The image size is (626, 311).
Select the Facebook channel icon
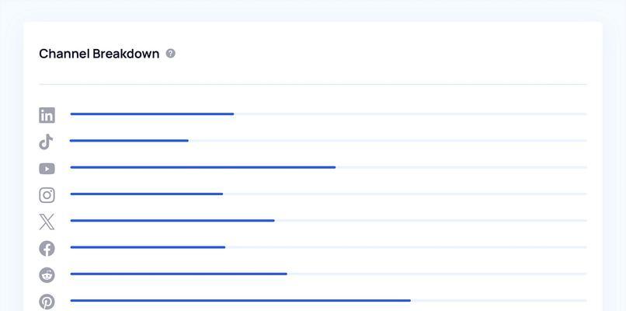click(x=47, y=249)
